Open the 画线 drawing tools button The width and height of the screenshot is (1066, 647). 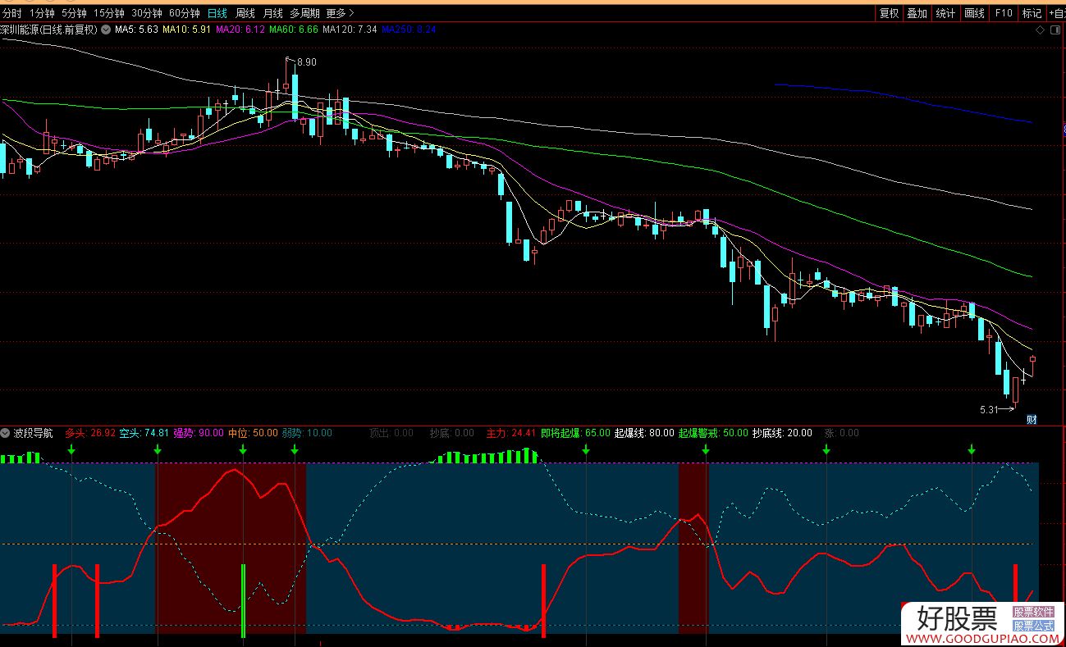click(974, 13)
